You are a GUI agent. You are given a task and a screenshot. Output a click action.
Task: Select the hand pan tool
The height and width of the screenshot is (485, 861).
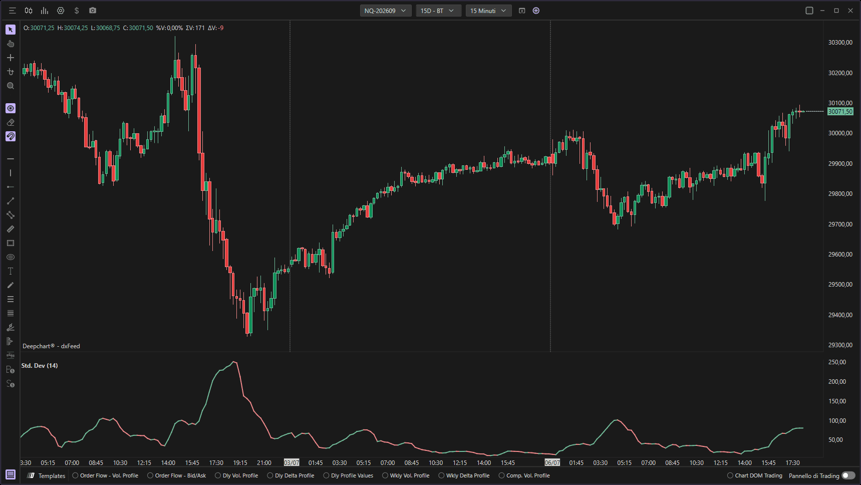pyautogui.click(x=11, y=44)
